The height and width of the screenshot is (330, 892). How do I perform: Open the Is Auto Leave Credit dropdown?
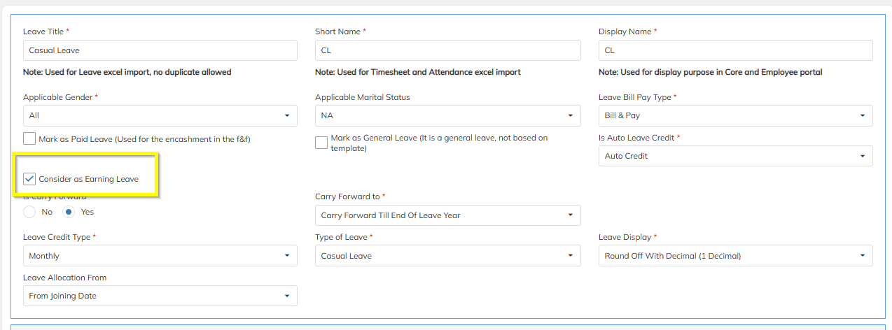pos(735,156)
